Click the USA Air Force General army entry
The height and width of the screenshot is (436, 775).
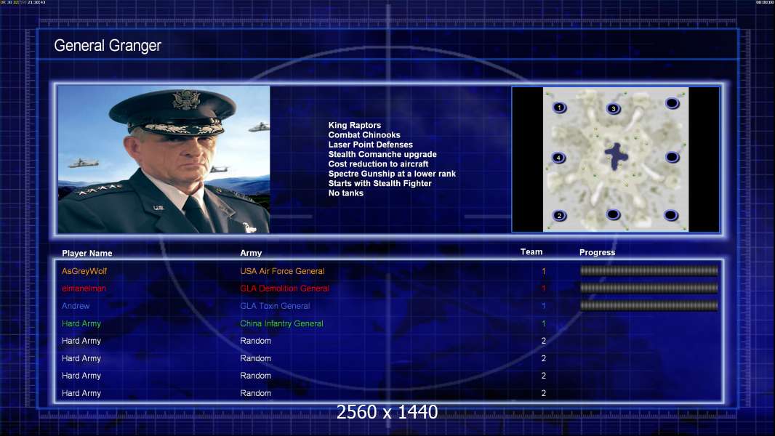coord(282,271)
